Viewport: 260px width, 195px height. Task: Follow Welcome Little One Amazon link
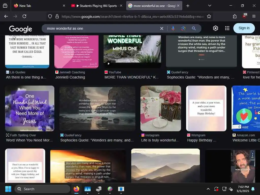pyautogui.click(x=246, y=140)
